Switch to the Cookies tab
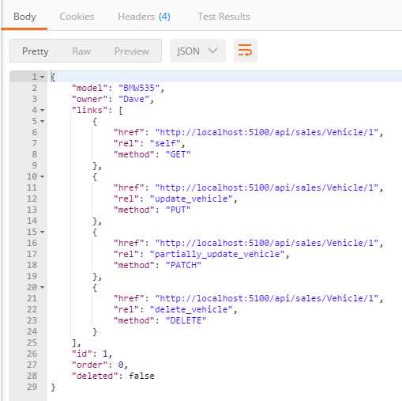 pyautogui.click(x=77, y=17)
